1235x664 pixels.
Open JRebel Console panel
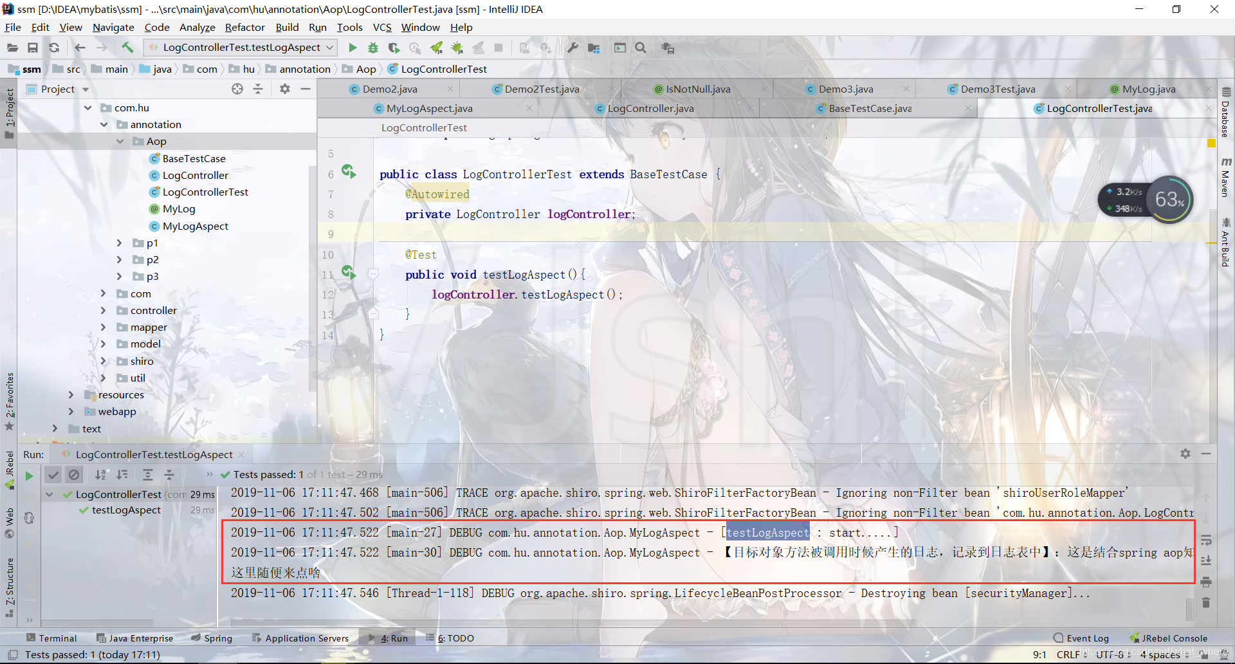point(1168,638)
